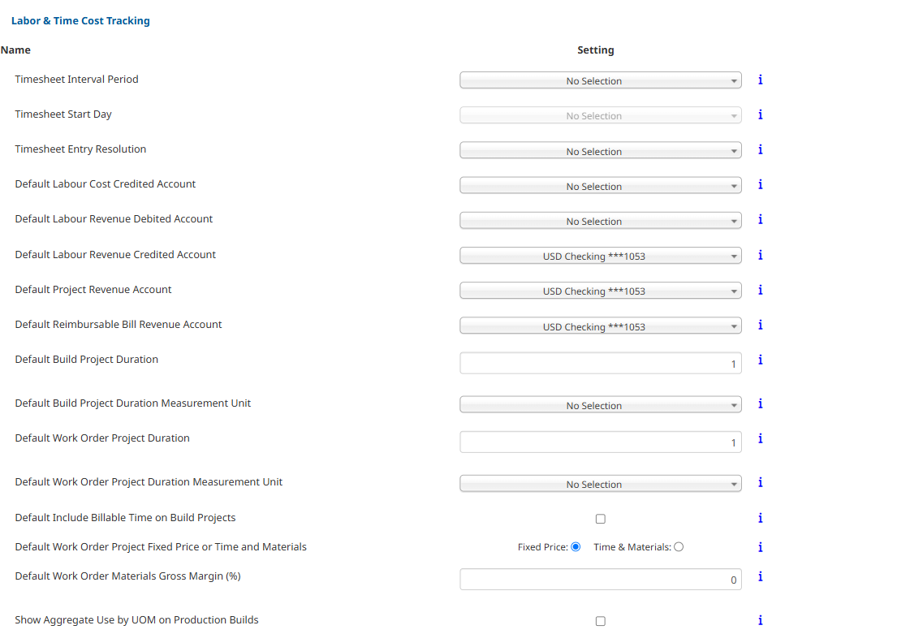Enable Default Include Billable Time on Build Projects
The width and height of the screenshot is (897, 634).
(x=600, y=519)
